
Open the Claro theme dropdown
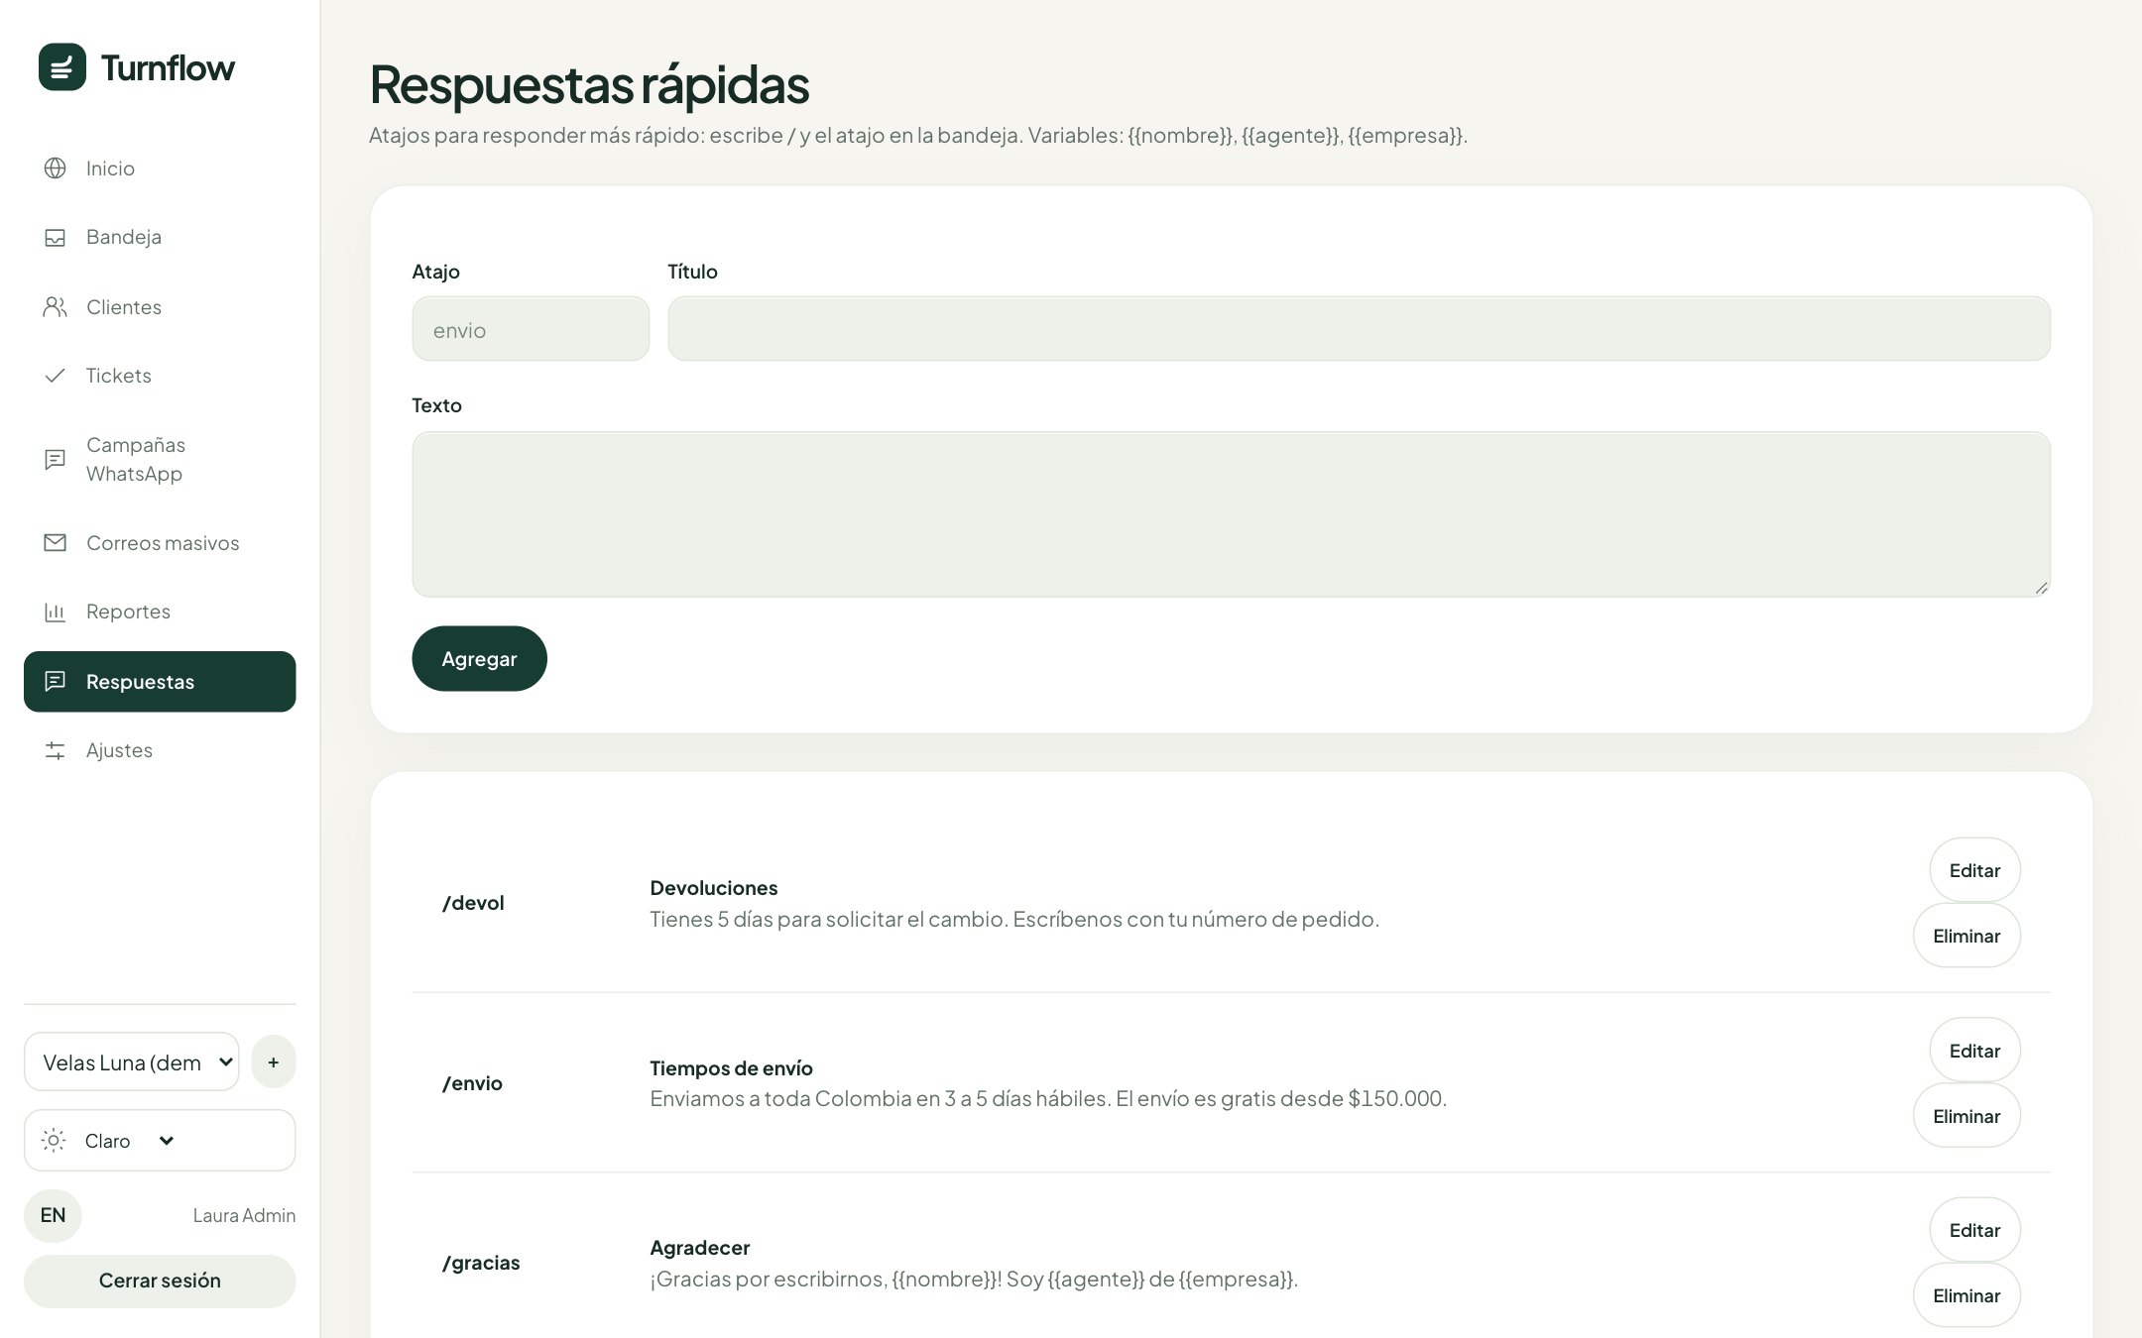point(160,1141)
